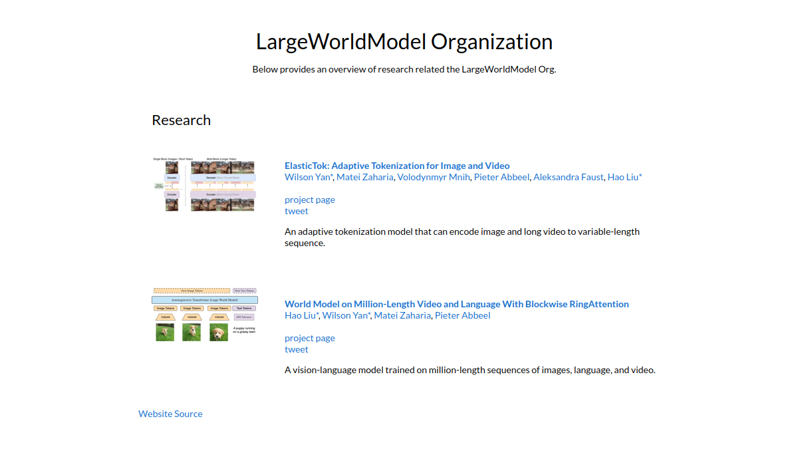Visit Pieter Abbeel's link under World Model paper
The height and width of the screenshot is (449, 798).
(463, 315)
